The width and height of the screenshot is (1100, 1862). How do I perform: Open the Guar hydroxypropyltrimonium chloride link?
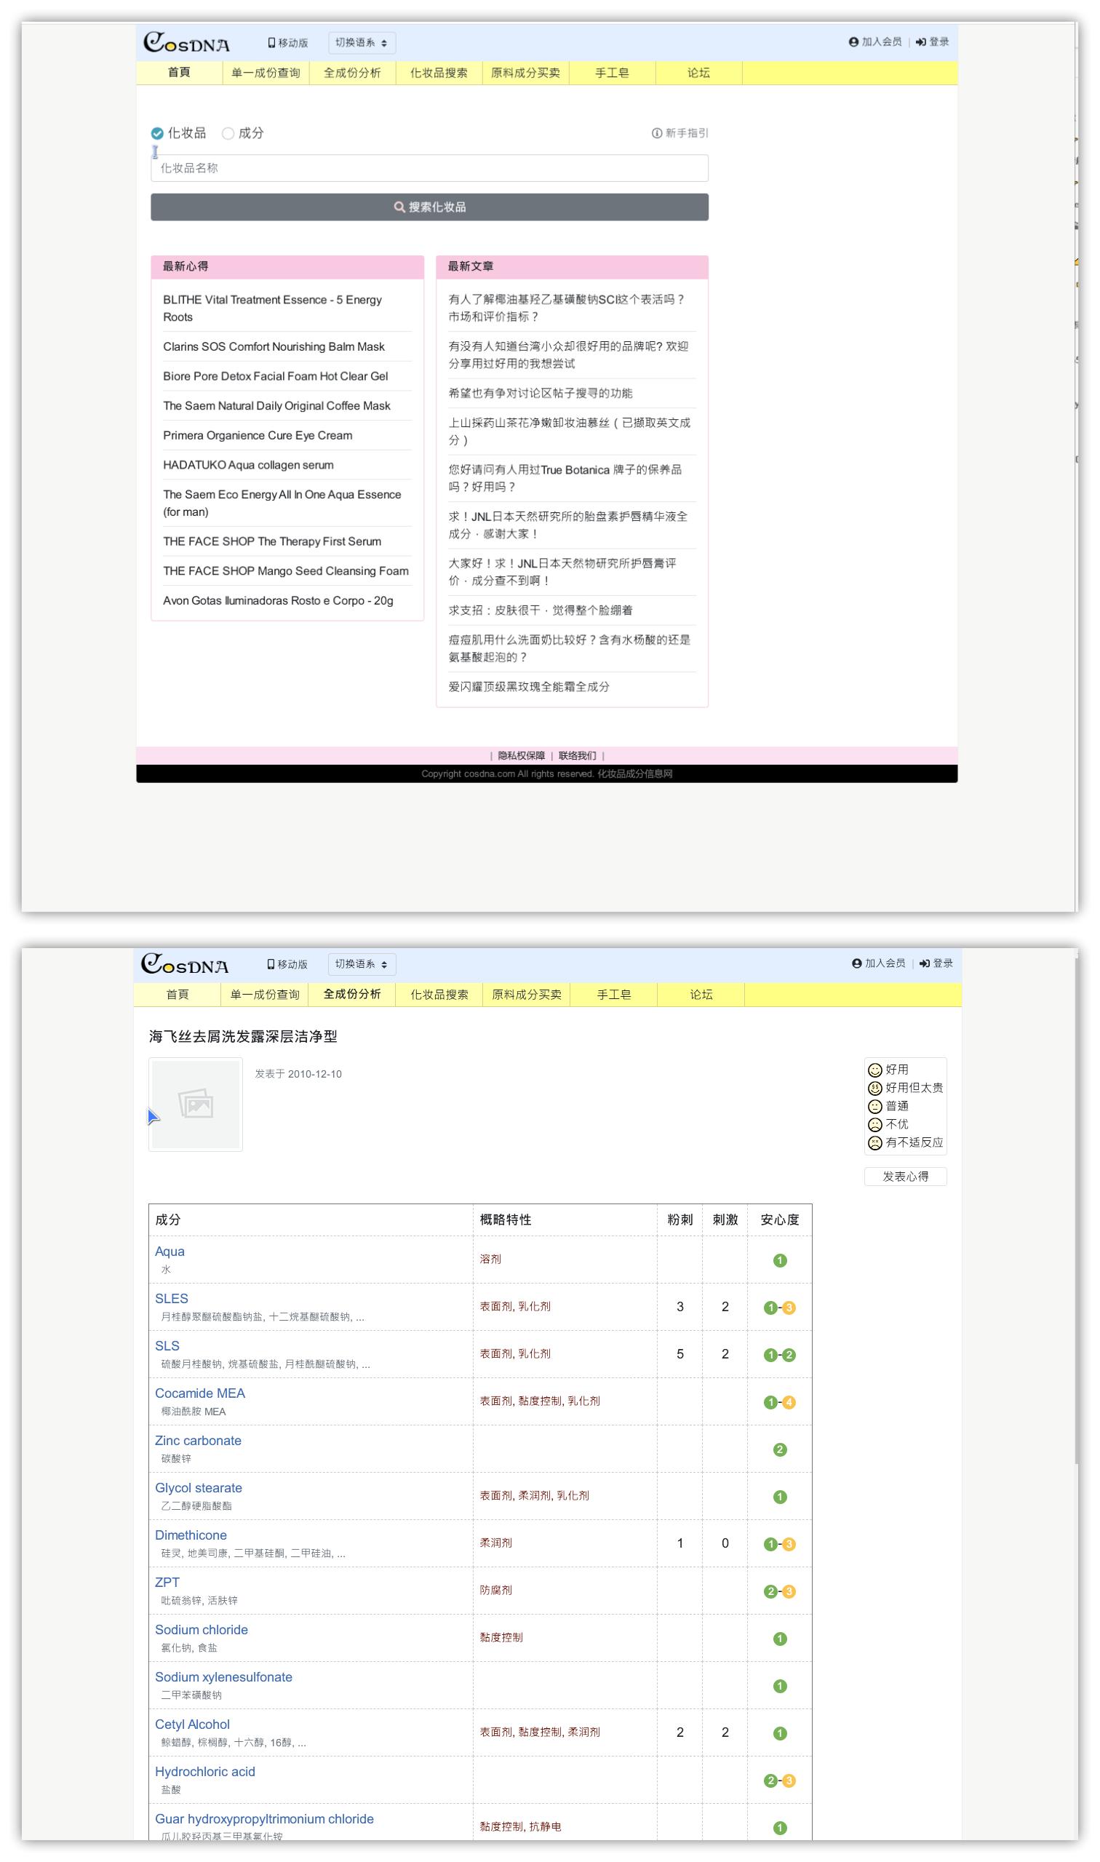click(x=265, y=1821)
